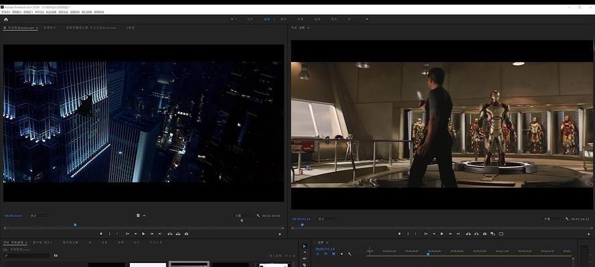Switch to Audio Clip Mixer tab
Screen dimensions: 595x267
91,27
